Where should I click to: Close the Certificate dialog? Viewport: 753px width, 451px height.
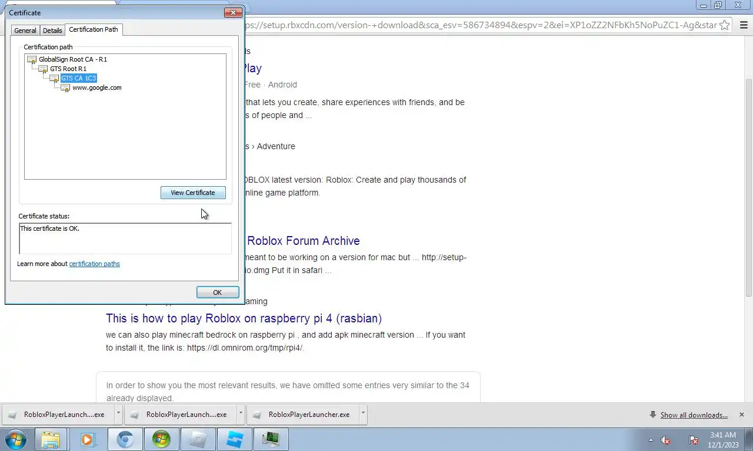234,12
